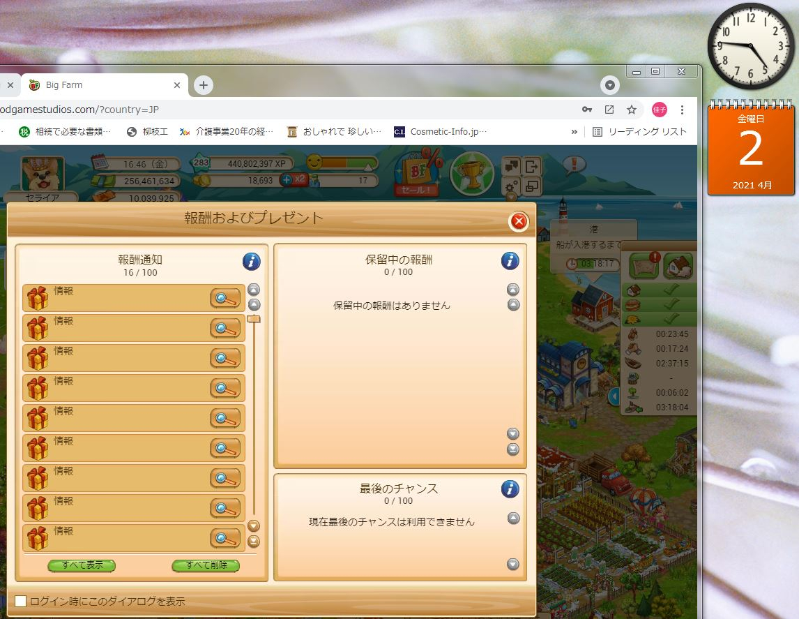Open the セライア player avatar
This screenshot has height=619, width=799.
[43, 175]
